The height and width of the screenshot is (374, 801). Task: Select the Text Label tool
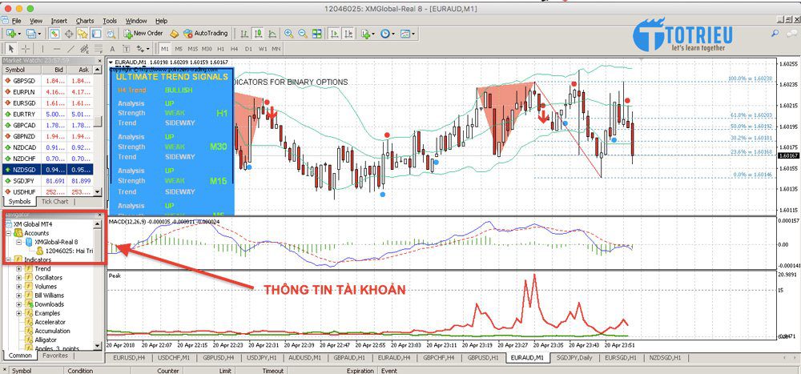pyautogui.click(x=126, y=49)
